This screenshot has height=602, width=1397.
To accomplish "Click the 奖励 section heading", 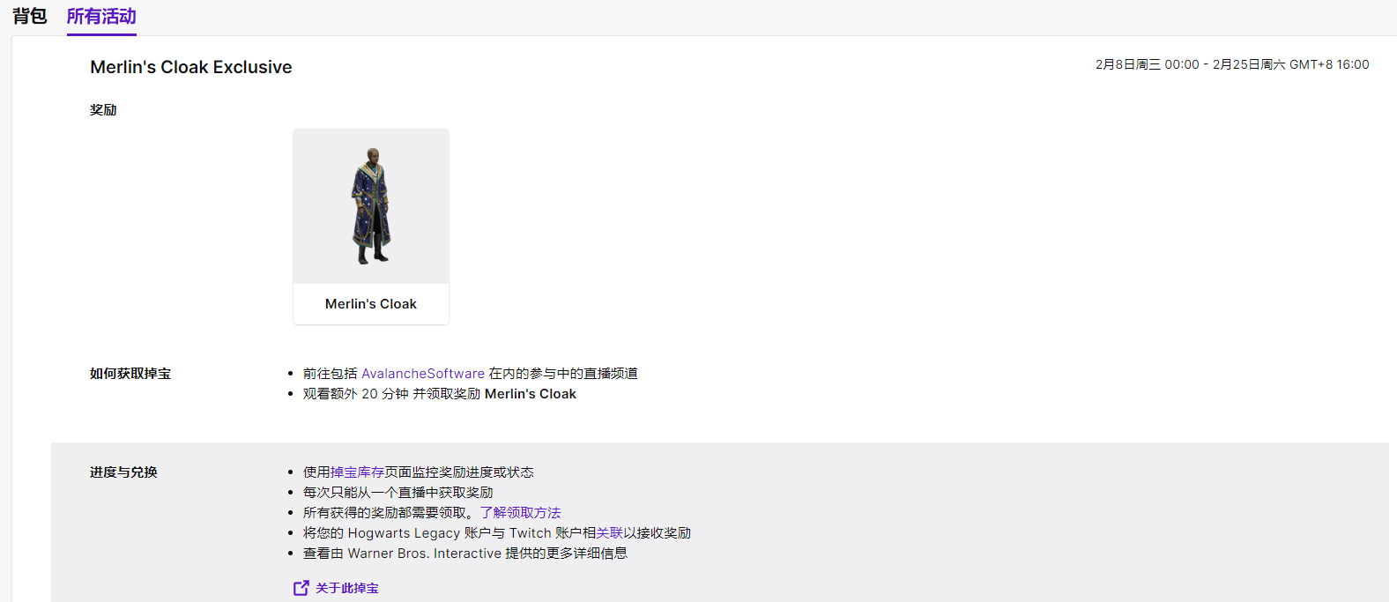I will (x=103, y=110).
